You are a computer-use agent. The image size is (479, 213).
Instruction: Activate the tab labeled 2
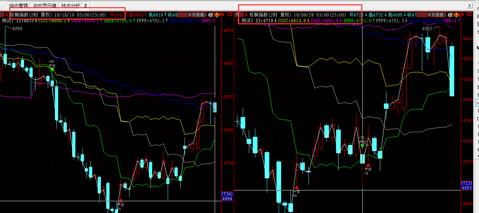[x=85, y=5]
